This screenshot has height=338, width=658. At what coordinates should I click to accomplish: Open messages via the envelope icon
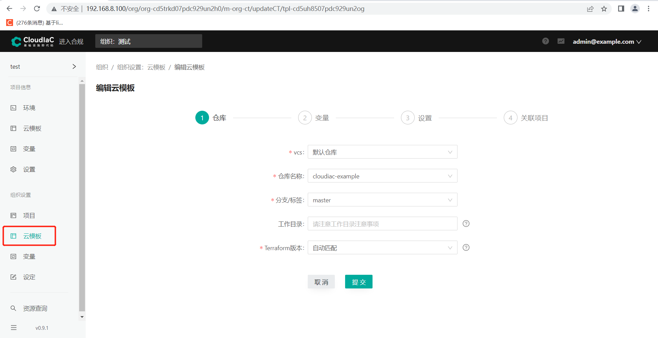561,41
